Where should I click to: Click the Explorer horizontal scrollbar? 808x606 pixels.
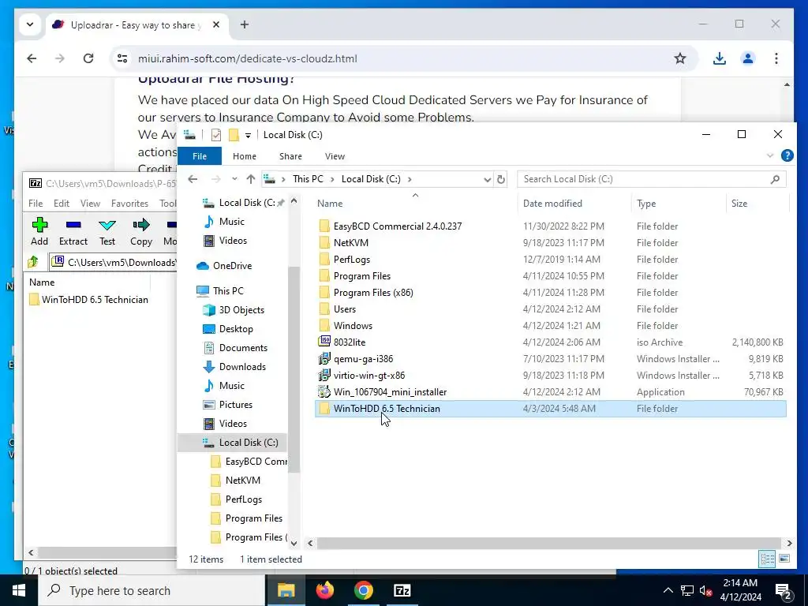550,543
